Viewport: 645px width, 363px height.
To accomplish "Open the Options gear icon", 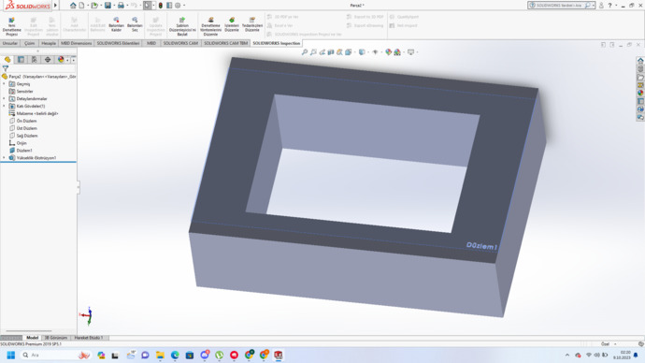I will (x=178, y=6).
